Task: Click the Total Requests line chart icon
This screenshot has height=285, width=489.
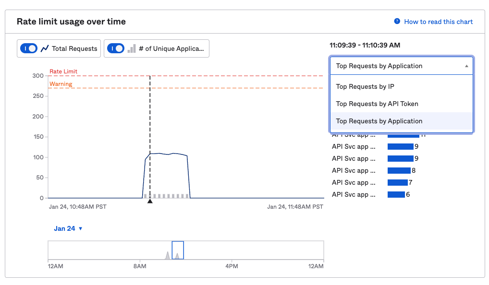Action: point(45,48)
